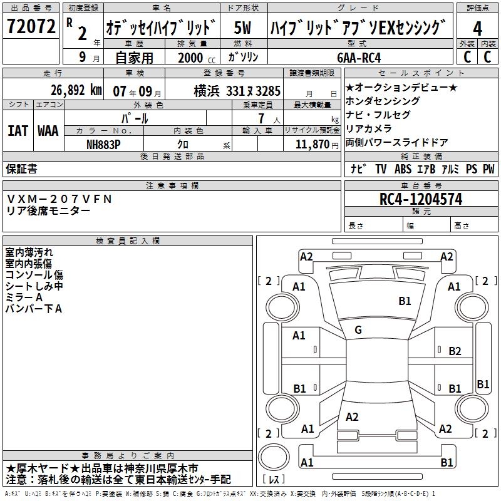
Task: Click the note "VXM-207VFN"
Action: [x=59, y=199]
